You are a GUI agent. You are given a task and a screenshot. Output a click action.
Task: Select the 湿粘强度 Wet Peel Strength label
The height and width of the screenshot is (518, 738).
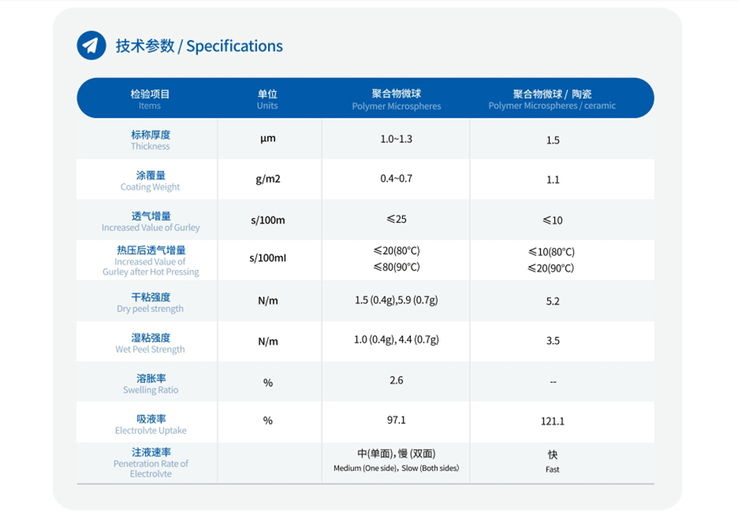point(150,343)
